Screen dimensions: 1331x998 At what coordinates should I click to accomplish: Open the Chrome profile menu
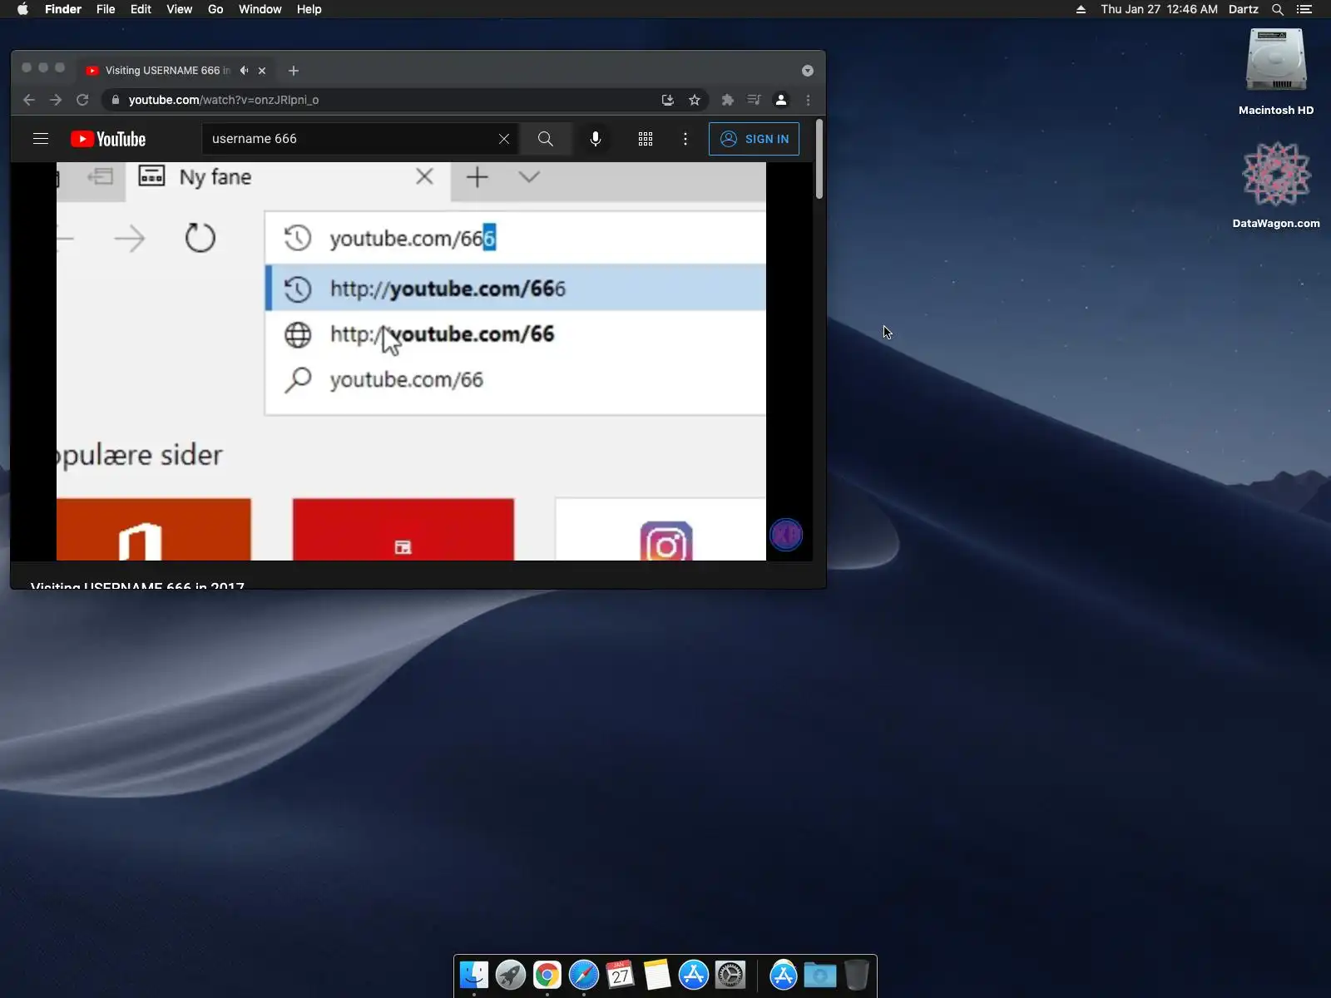781,100
